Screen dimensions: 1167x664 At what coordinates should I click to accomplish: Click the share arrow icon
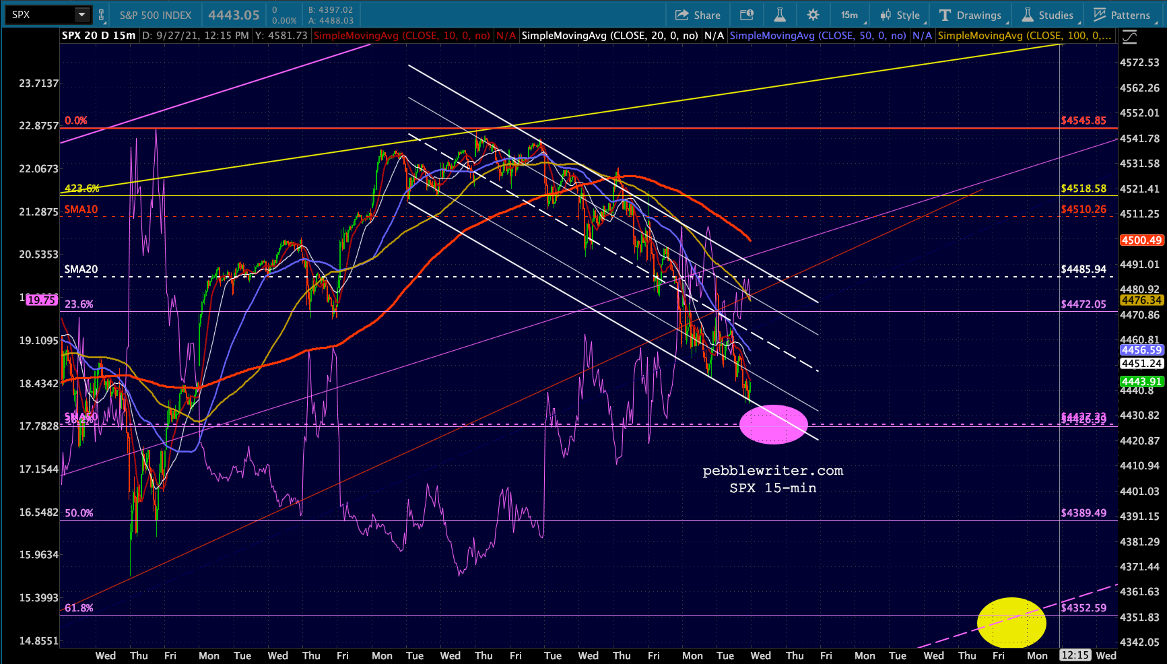point(681,15)
